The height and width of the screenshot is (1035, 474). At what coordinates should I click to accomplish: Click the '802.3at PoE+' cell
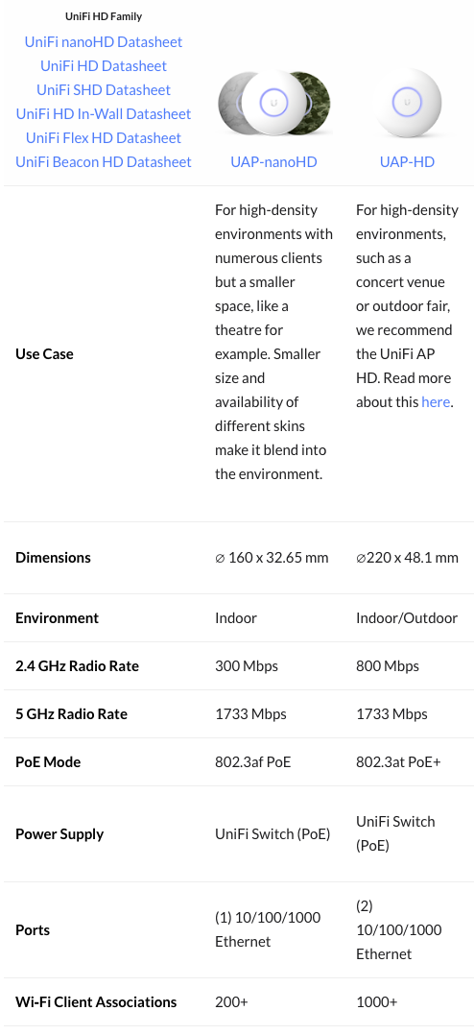point(399,762)
